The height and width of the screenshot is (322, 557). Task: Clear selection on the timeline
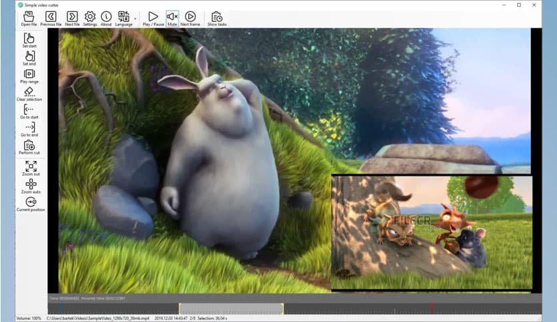(x=29, y=94)
